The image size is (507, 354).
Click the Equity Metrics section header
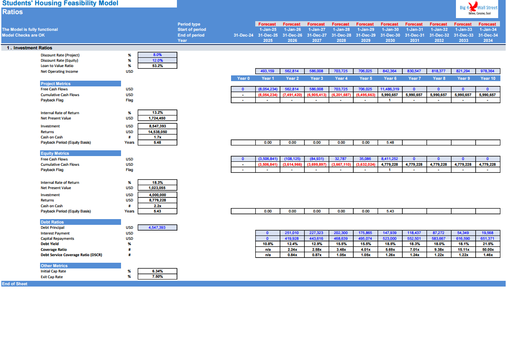[81, 153]
